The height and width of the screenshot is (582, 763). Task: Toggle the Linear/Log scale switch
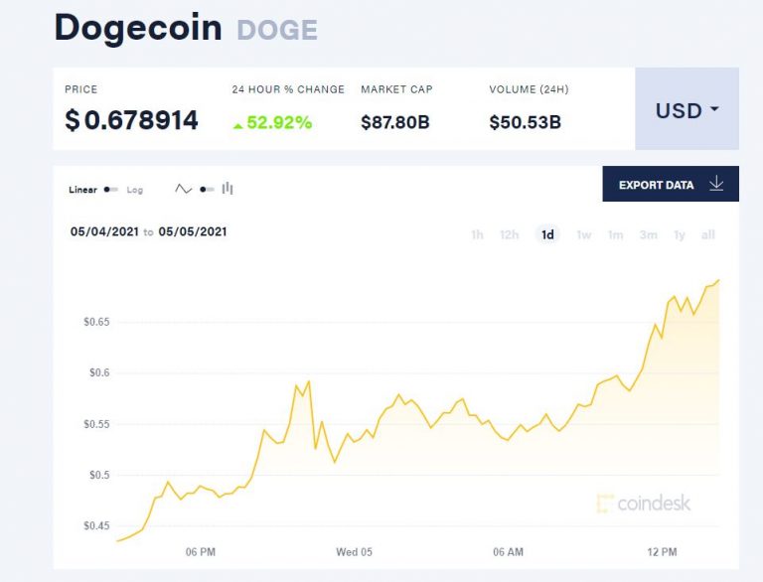tap(110, 190)
